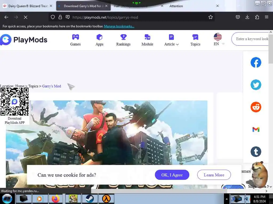Switch to the Attention tab
This screenshot has width=273, height=204.
pyautogui.click(x=176, y=6)
